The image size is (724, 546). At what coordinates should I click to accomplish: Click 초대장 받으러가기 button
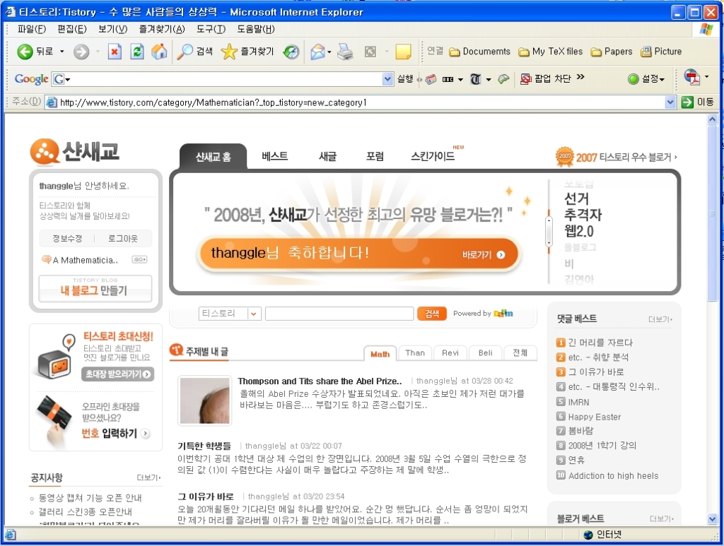(118, 374)
